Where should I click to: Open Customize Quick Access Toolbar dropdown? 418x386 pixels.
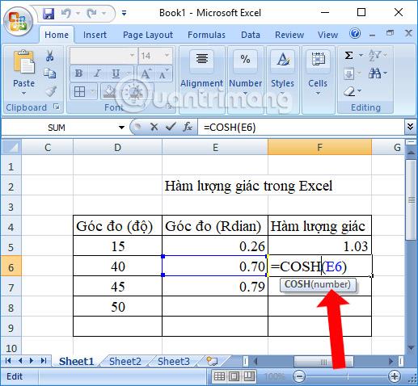(124, 13)
